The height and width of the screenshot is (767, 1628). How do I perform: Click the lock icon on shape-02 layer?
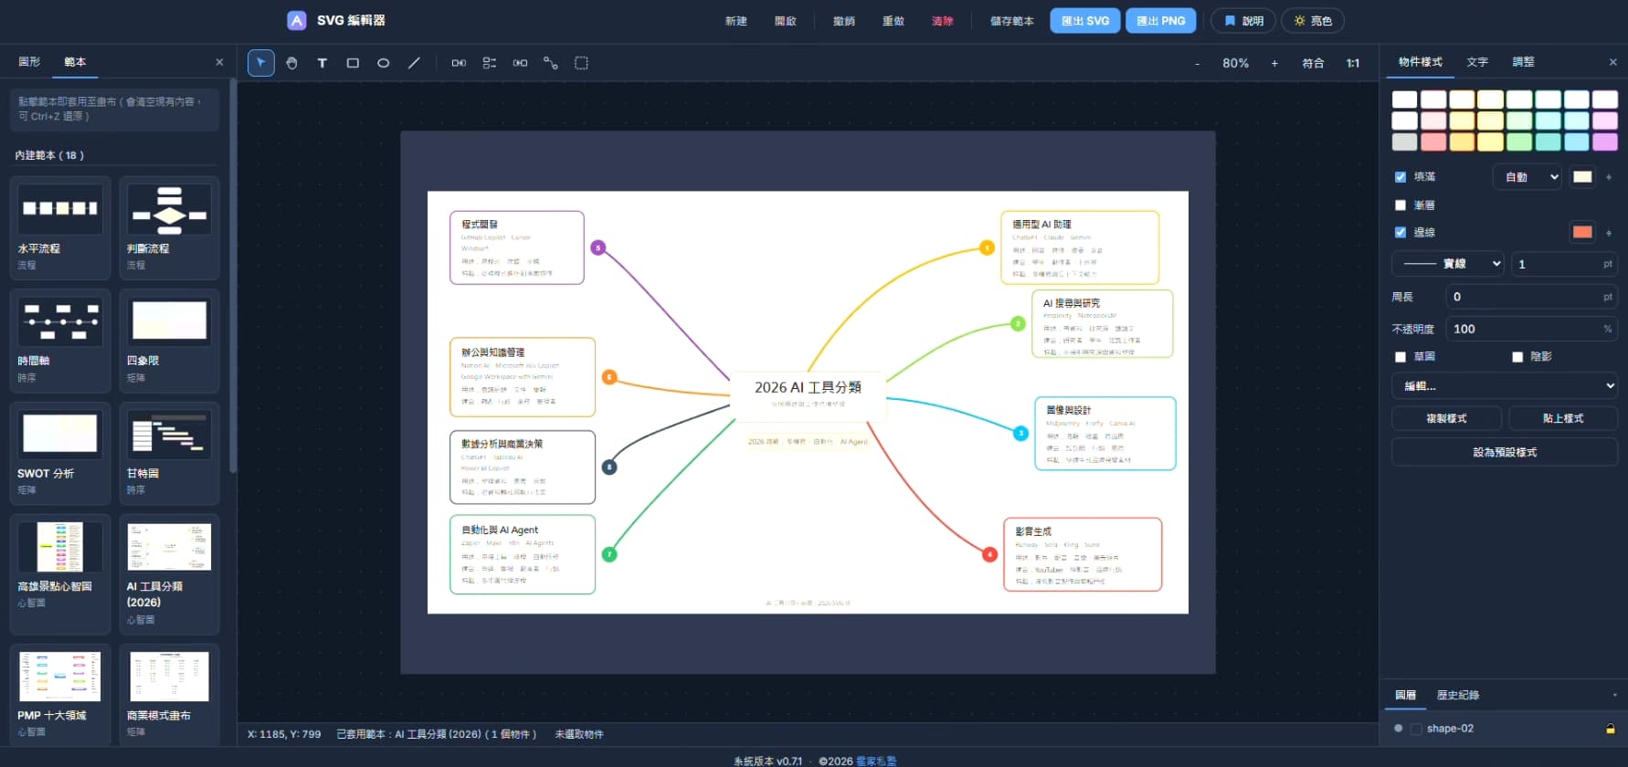[x=1611, y=729]
